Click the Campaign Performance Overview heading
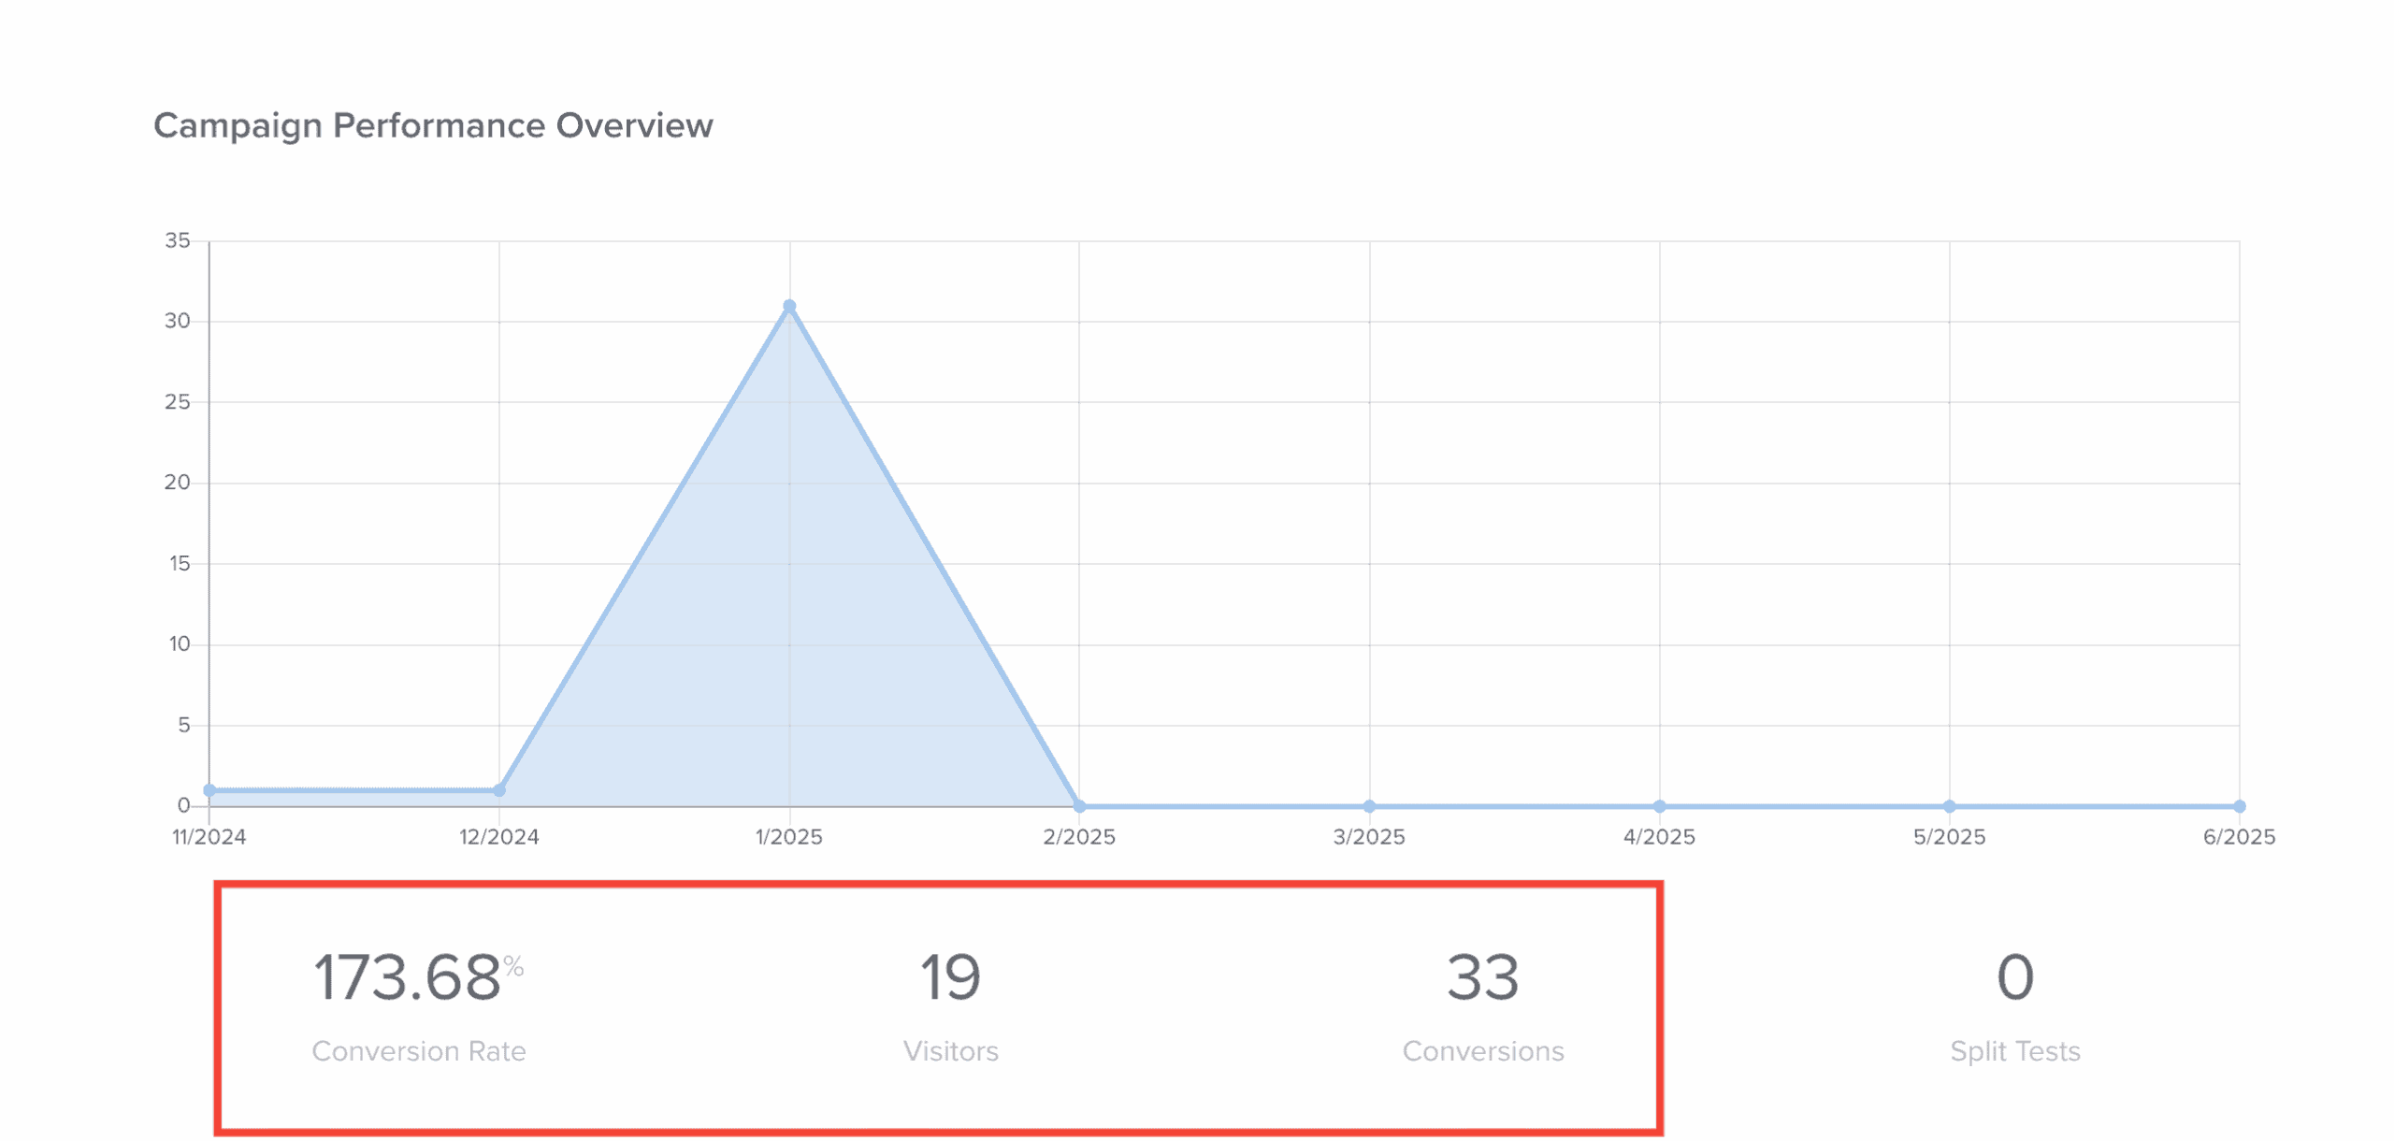The image size is (2394, 1141). click(x=433, y=125)
